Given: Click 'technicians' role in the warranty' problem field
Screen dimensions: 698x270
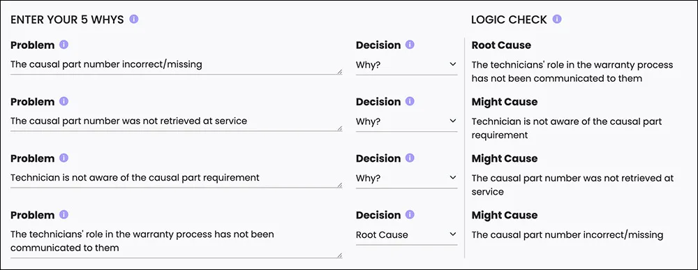Looking at the screenshot, I should pyautogui.click(x=177, y=241).
